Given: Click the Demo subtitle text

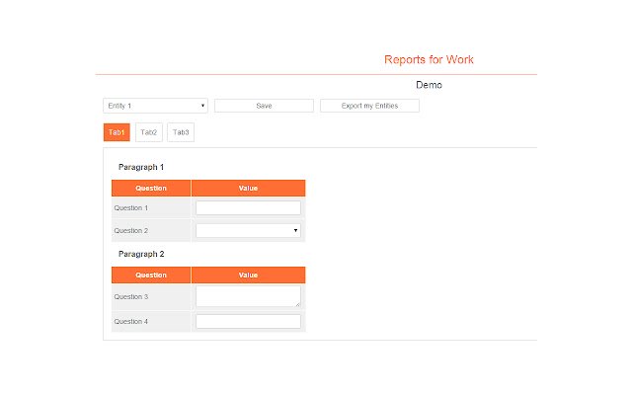Looking at the screenshot, I should [x=429, y=85].
